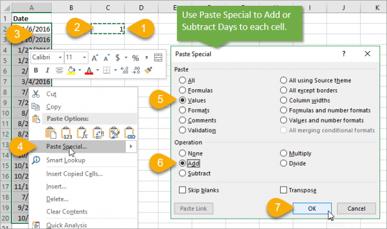Choose Copy from the context menu
Screen dimensions: 387x229
click(x=53, y=106)
